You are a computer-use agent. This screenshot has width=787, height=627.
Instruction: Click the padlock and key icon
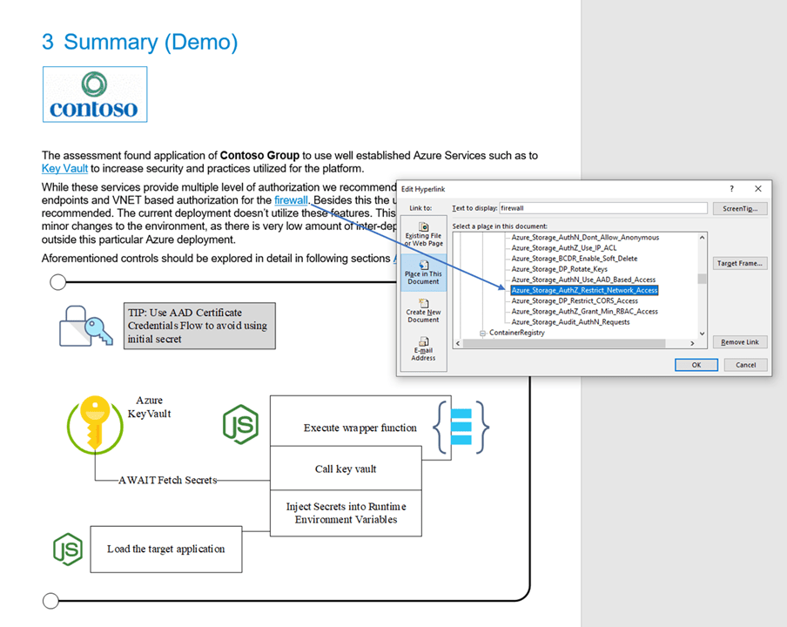click(x=84, y=327)
